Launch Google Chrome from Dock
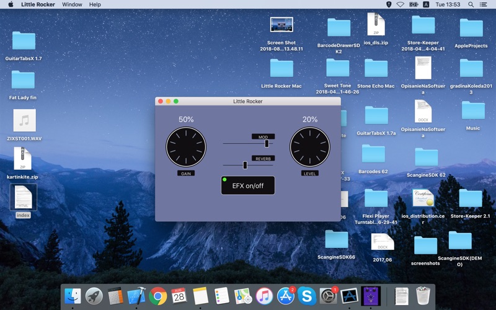 point(158,296)
